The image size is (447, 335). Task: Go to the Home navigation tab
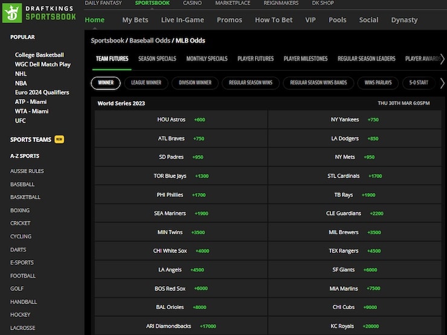pyautogui.click(x=95, y=20)
